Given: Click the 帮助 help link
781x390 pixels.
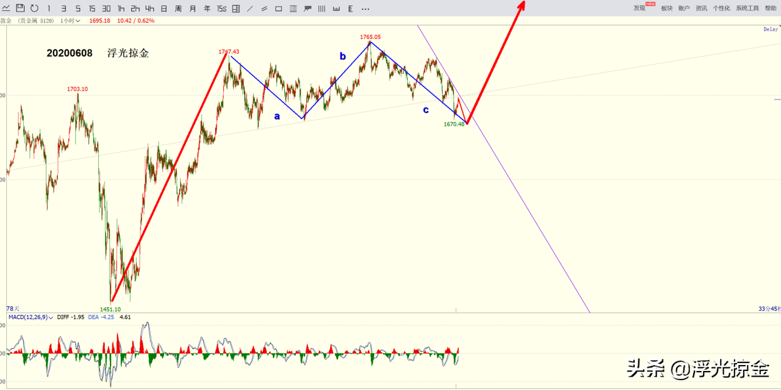Looking at the screenshot, I should click(x=771, y=9).
